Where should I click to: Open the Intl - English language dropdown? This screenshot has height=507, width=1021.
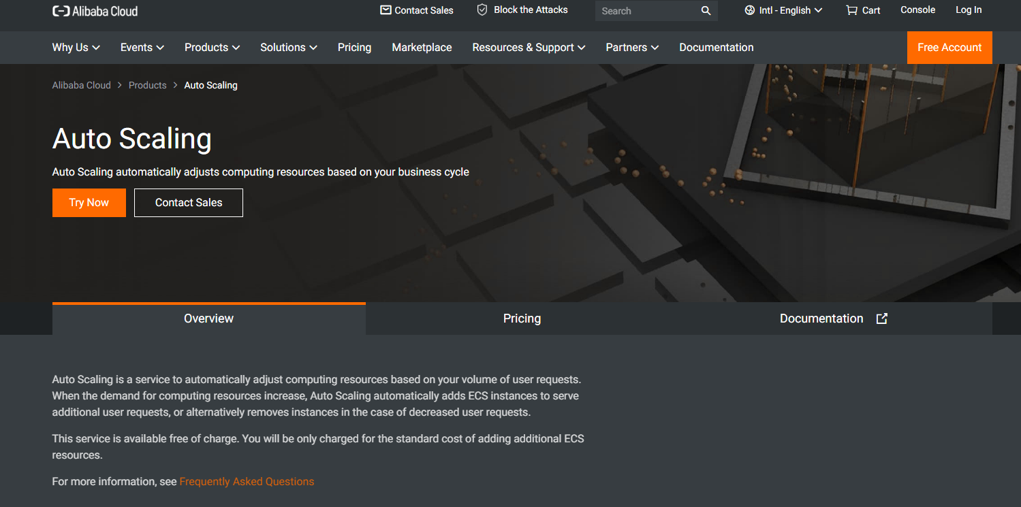point(784,10)
